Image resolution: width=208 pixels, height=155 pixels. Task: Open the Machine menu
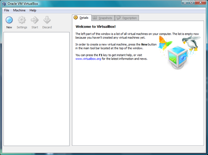(19, 10)
